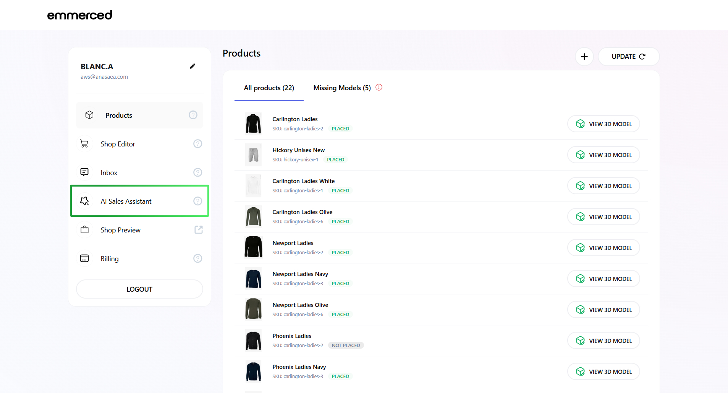Switch to the Missing Models (5) tab
728x393 pixels.
coord(342,88)
